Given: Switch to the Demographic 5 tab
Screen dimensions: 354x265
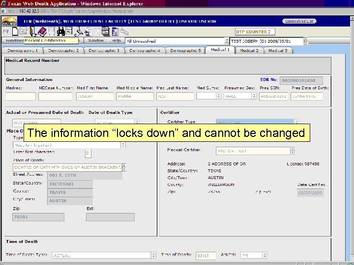Looking at the screenshot, I should coord(185,51).
